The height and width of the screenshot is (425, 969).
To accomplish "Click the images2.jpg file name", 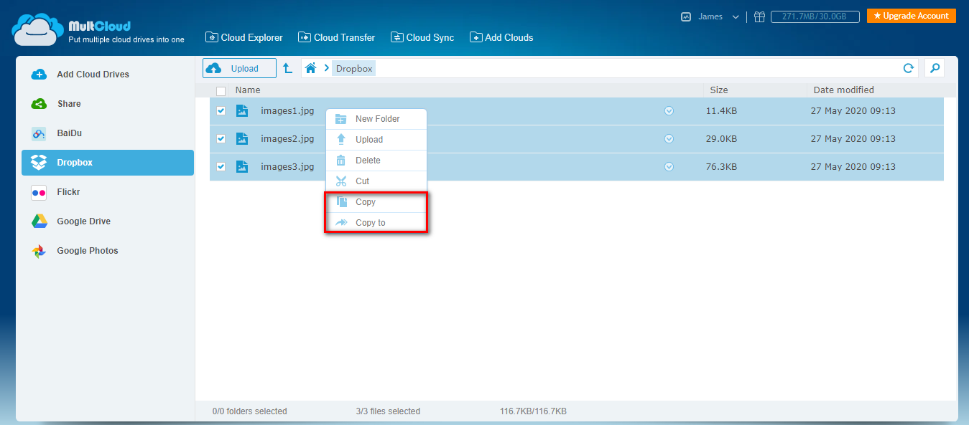I will (x=287, y=139).
